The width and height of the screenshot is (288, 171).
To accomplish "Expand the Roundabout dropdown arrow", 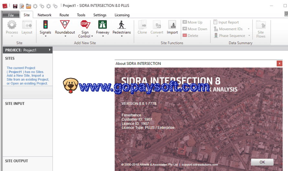I will click(65, 36).
